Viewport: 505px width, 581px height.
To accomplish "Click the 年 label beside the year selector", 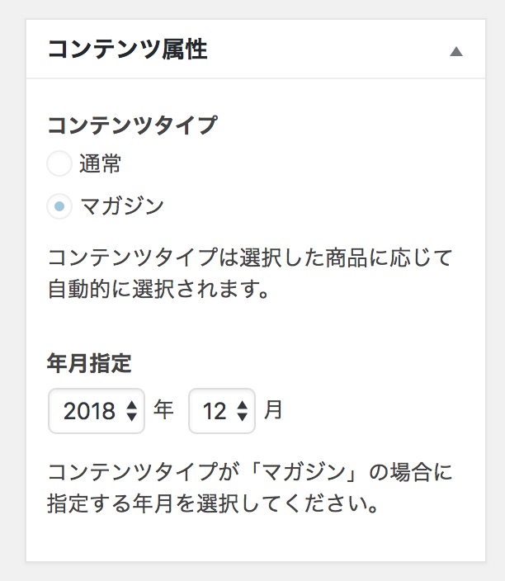I will (x=163, y=410).
